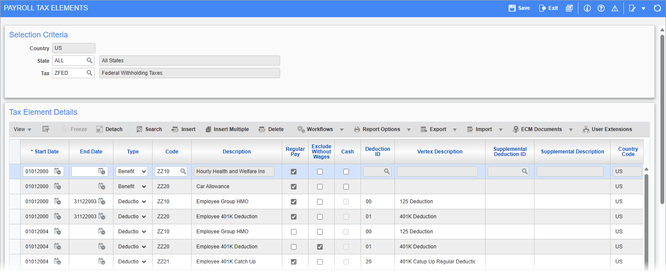Viewport: 666px width, 272px height.
Task: Open ECM Documents
Action: pos(538,129)
